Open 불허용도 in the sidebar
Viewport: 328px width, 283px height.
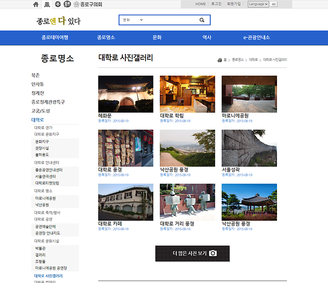coord(42,155)
